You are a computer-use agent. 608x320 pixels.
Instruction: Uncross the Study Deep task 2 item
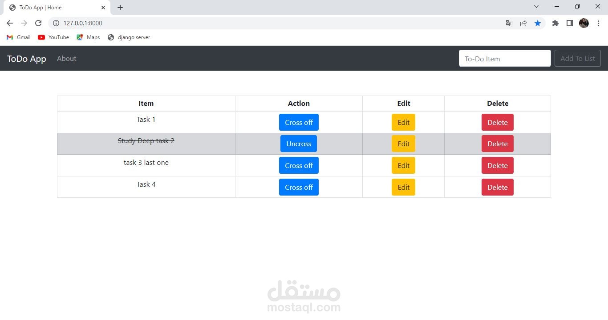coord(299,144)
